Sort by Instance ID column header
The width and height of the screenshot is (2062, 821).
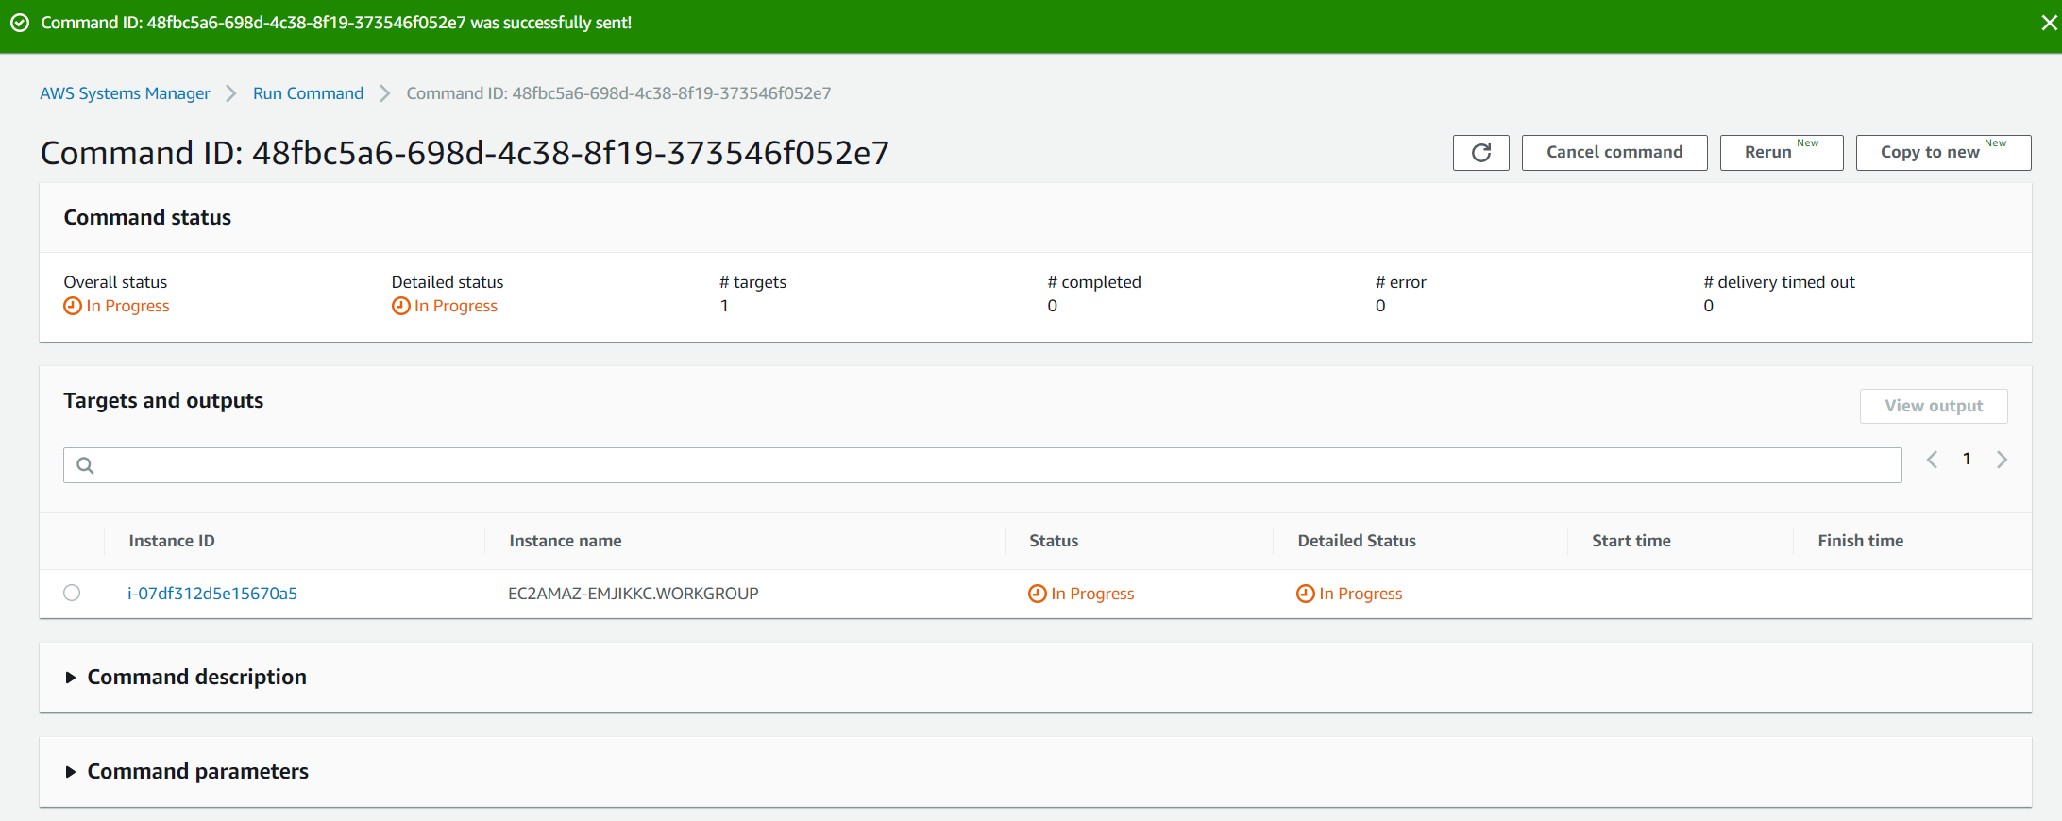point(172,541)
